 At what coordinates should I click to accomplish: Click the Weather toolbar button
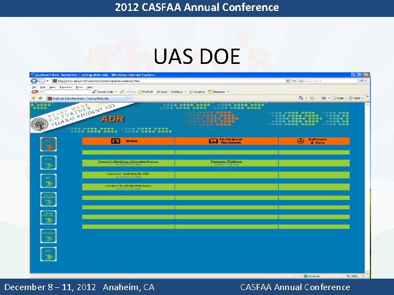pos(197,92)
